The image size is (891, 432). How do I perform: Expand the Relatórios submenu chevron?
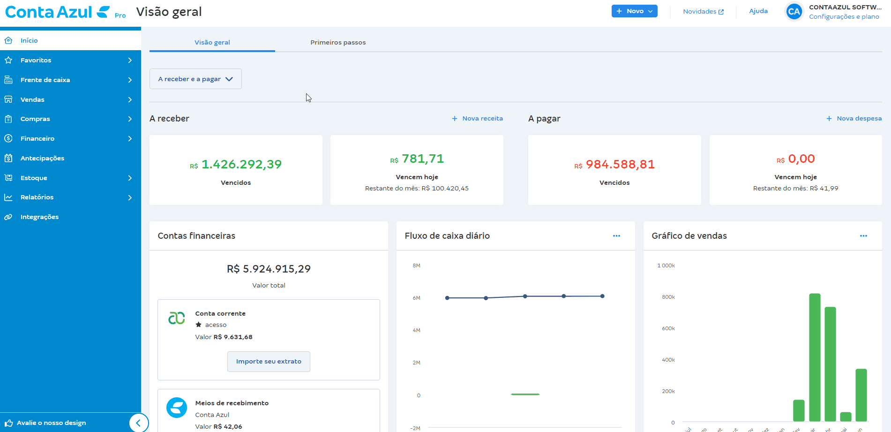[130, 197]
